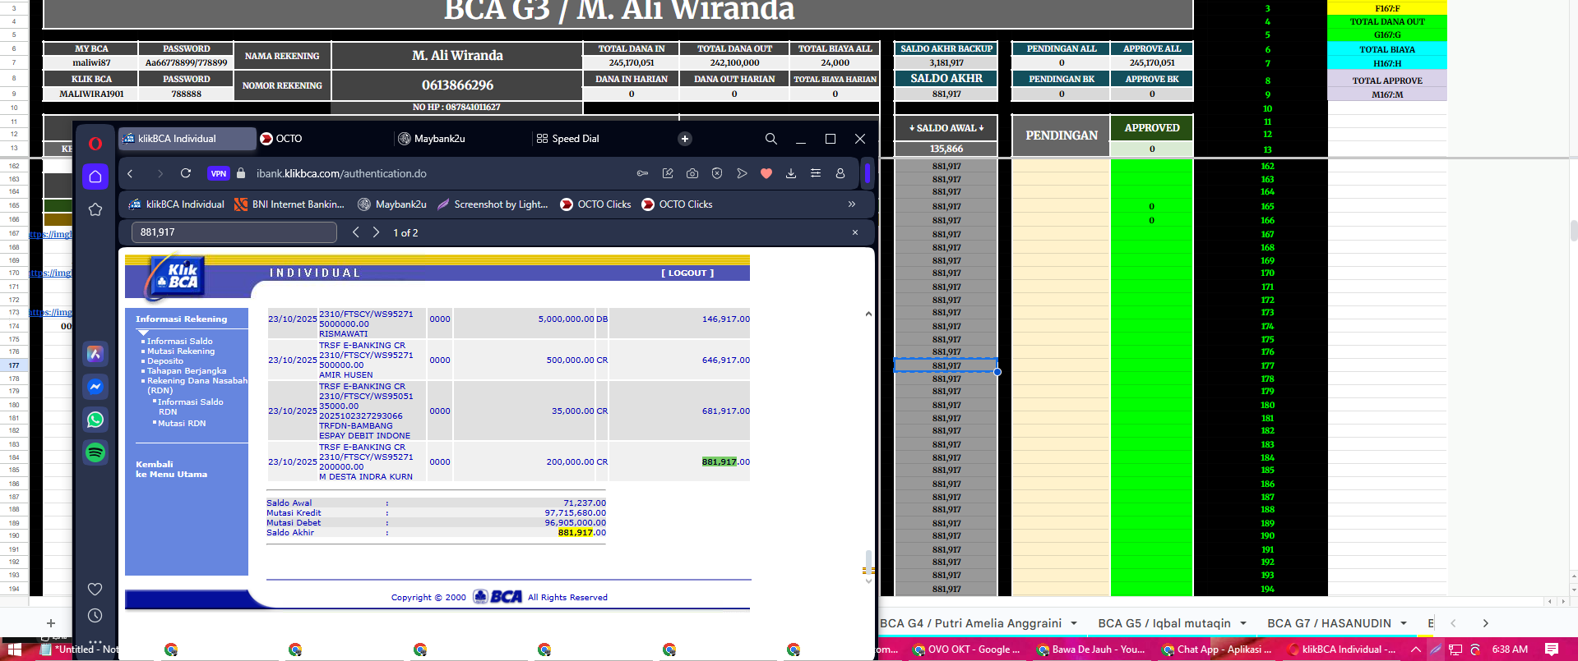Add a new sheet with plus button
This screenshot has width=1578, height=661.
pos(51,623)
